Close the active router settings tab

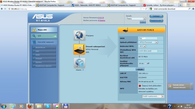tap(34, 5)
